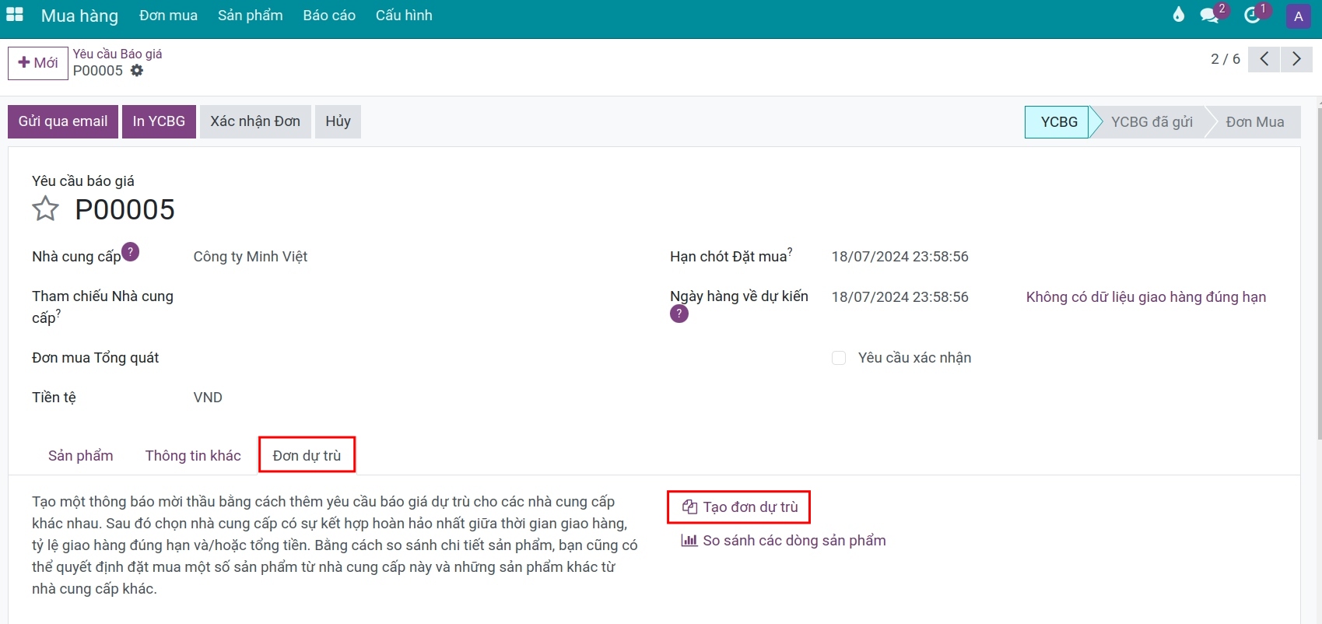Screen dimensions: 1322x624
Task: Click Không có dữ liệu giao hàng đúng hạn
Action: coord(1146,297)
